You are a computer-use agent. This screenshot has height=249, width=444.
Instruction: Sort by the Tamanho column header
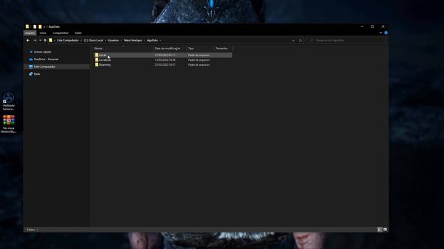click(222, 48)
